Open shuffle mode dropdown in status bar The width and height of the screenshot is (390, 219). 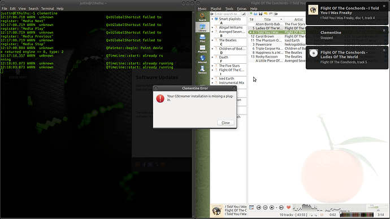[x=315, y=215]
